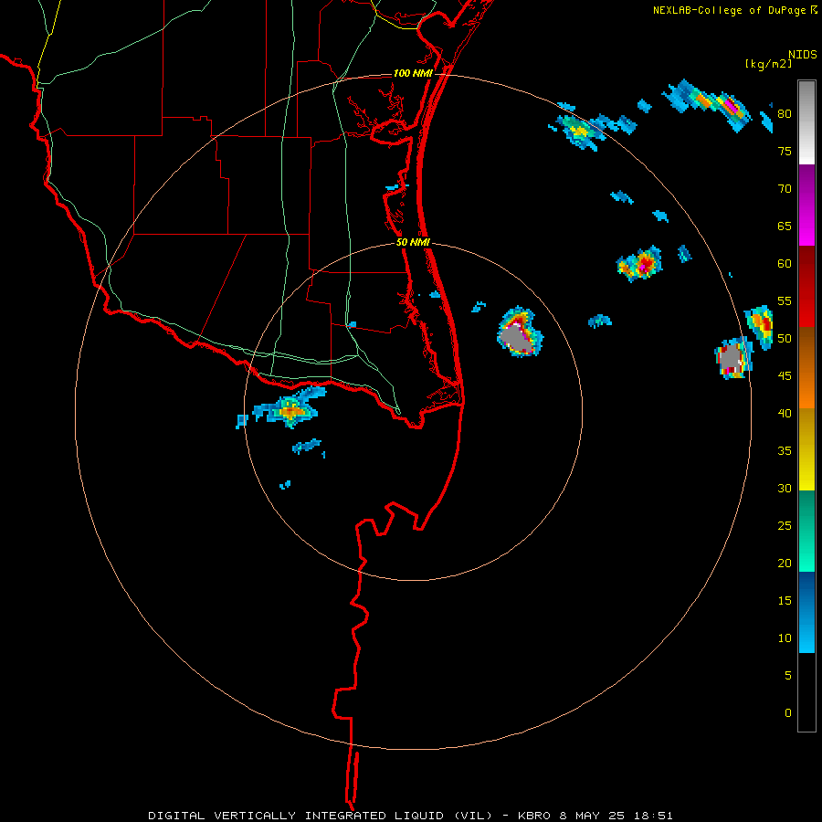Click the 75 value on the VIL scale
The image size is (822, 822).
pos(785,151)
